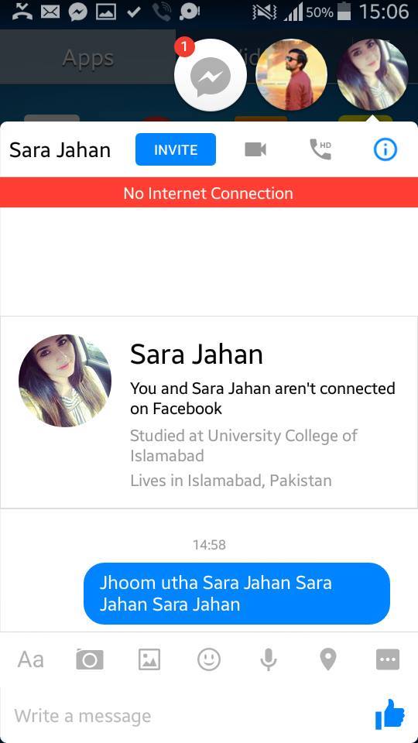The image size is (418, 743).
Task: Open the emoji and stickers picker
Action: pyautogui.click(x=209, y=659)
